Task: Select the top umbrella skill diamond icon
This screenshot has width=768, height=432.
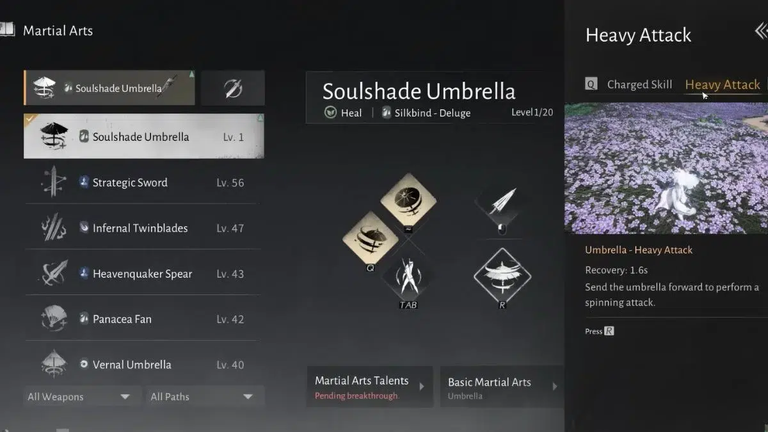Action: (x=408, y=200)
